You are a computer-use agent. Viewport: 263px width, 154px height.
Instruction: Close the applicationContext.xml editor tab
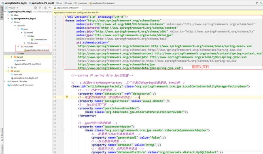(x=80, y=8)
